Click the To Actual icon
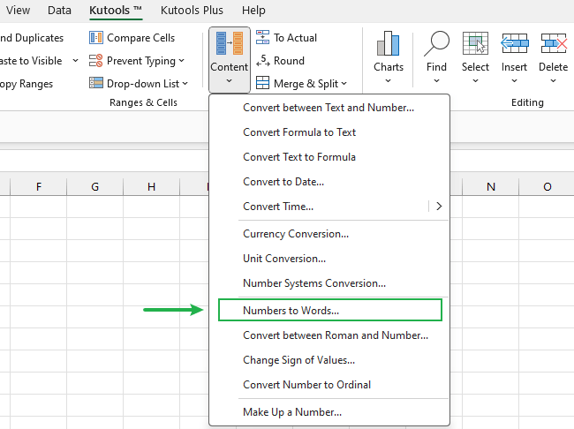574x429 pixels. [262, 38]
